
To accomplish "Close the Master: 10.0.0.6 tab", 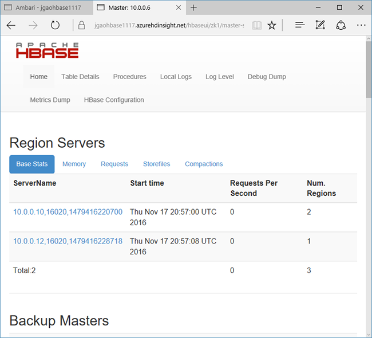I will 179,7.
